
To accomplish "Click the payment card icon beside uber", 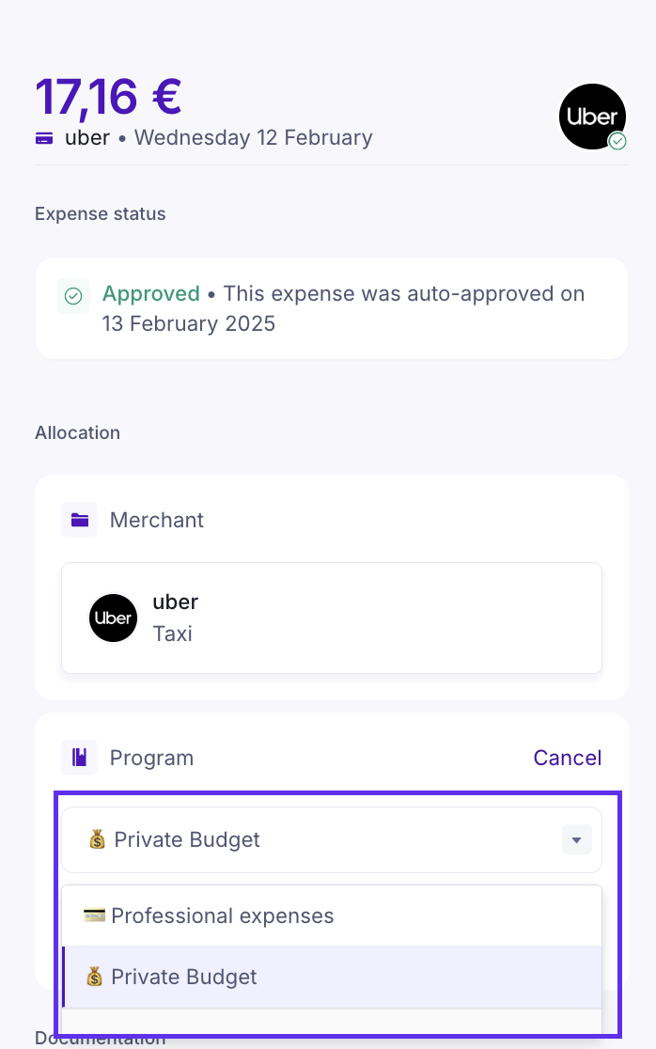I will pos(43,138).
